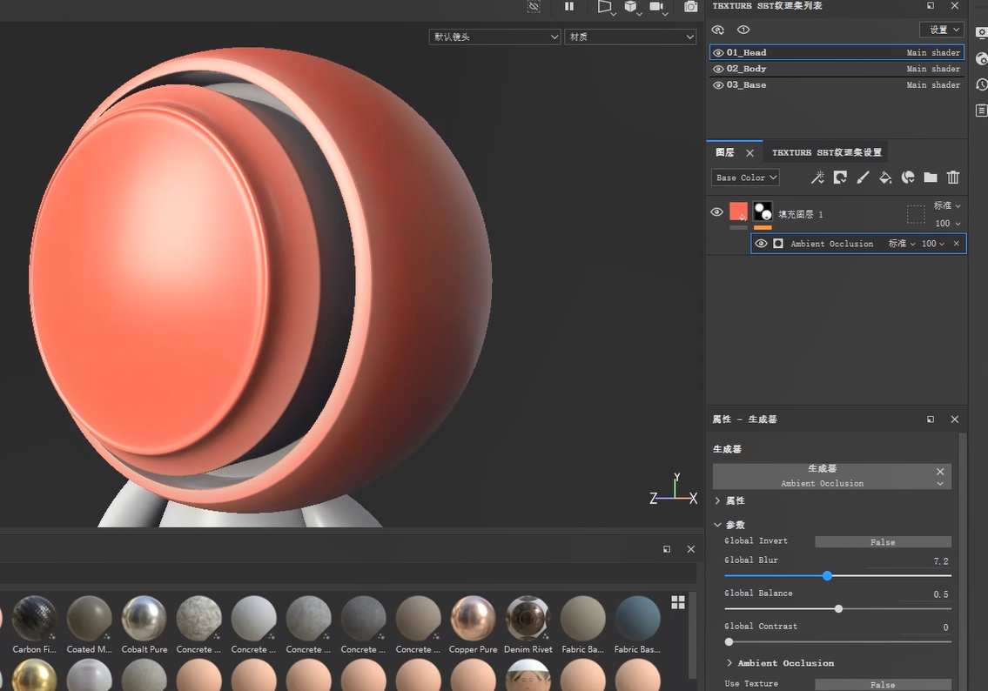Add a fill layer with the bucket icon
The image size is (988, 691).
[885, 178]
